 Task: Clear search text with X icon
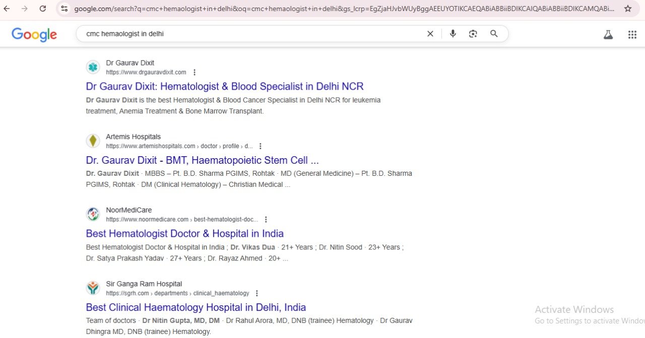coord(430,34)
